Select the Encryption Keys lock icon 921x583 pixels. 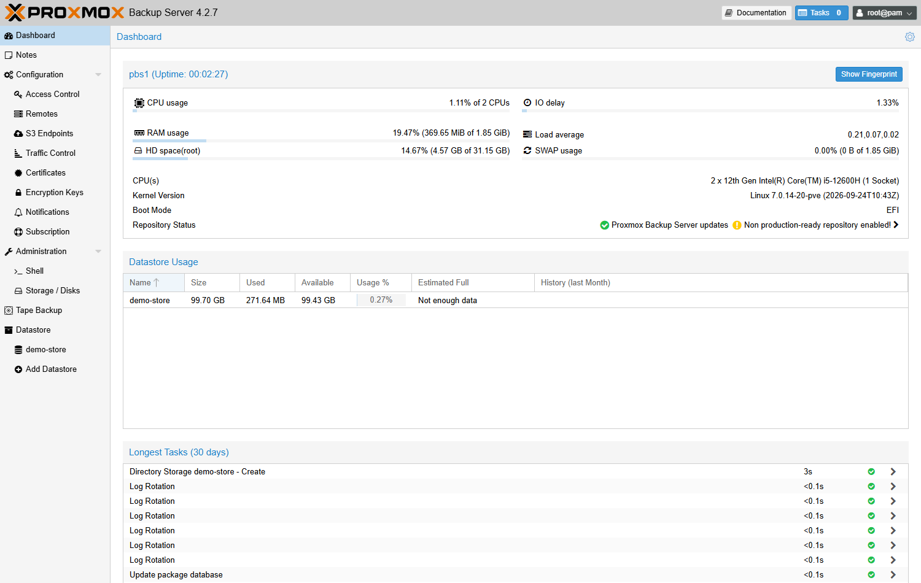[x=18, y=193]
